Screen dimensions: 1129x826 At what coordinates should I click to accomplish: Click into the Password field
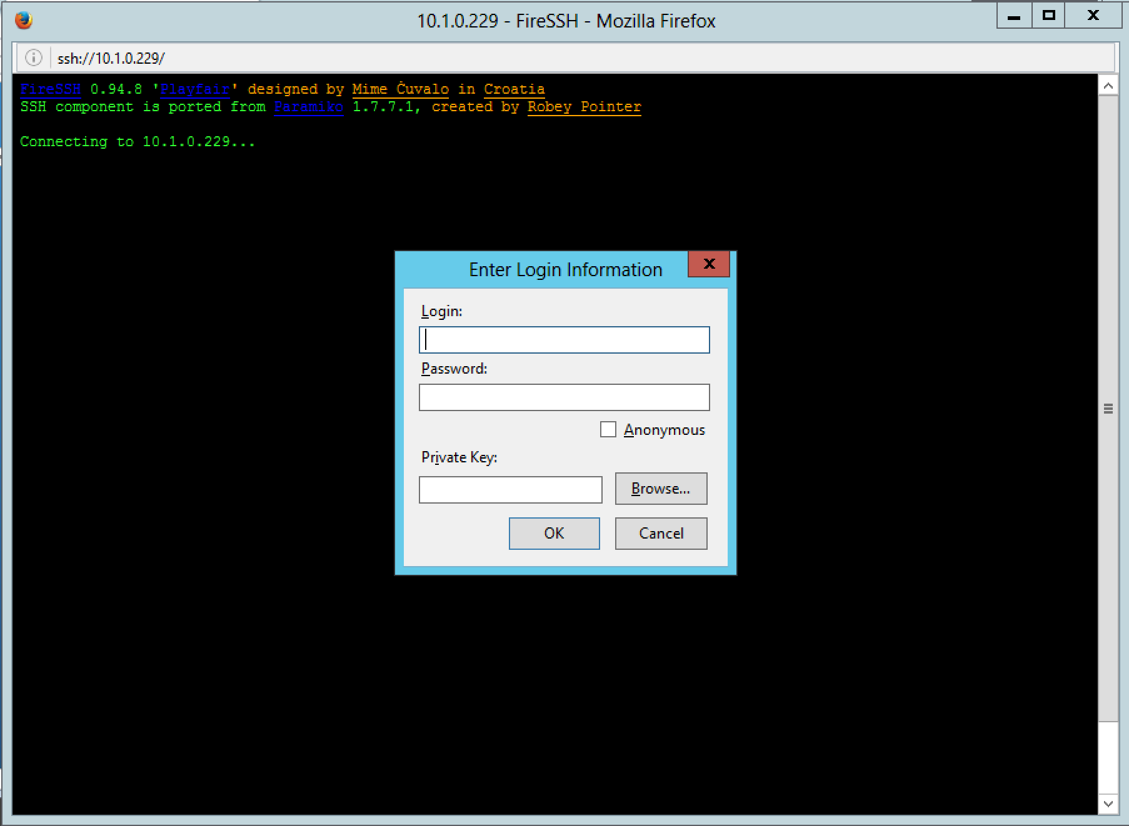pos(564,397)
